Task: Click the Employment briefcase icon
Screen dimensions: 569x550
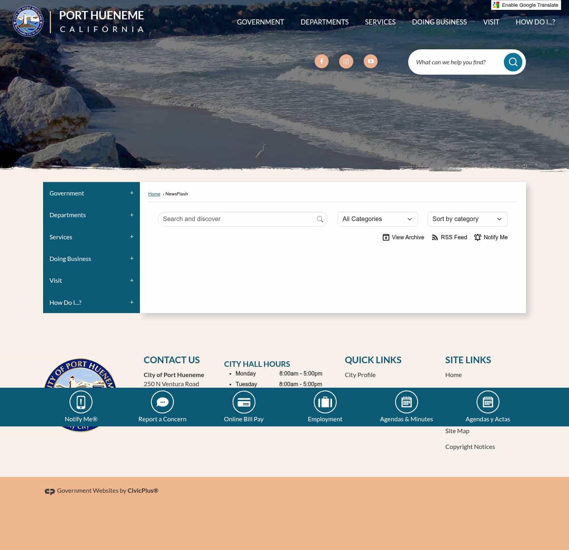Action: [x=325, y=402]
